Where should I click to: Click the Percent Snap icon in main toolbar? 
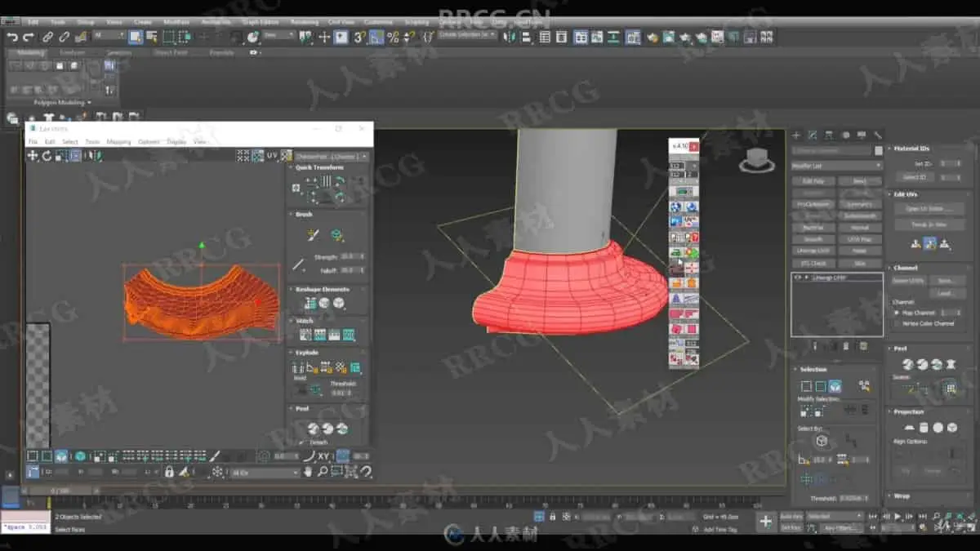tap(393, 37)
